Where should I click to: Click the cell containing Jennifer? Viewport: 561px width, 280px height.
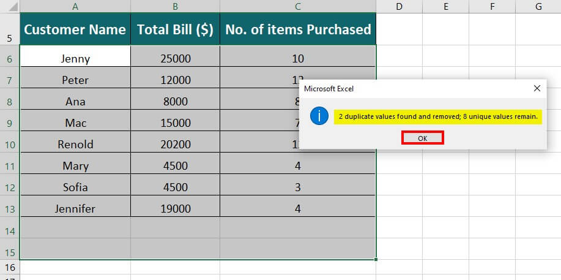[75, 206]
